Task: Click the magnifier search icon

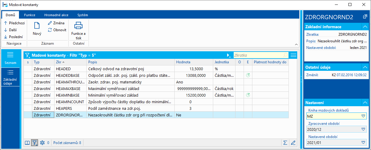Action: pyautogui.click(x=286, y=55)
